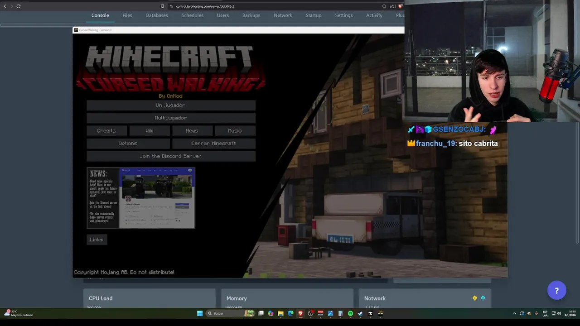Click the yellow icon in Network card
This screenshot has width=580, height=326.
(475, 298)
